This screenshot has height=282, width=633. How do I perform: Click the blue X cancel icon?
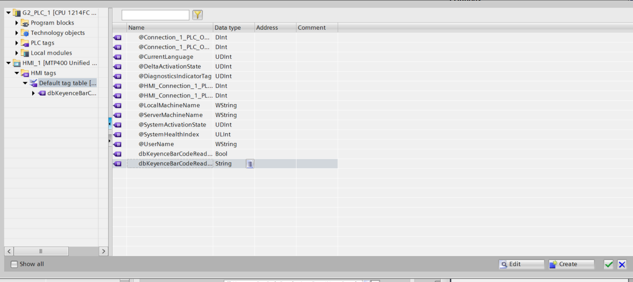622,264
